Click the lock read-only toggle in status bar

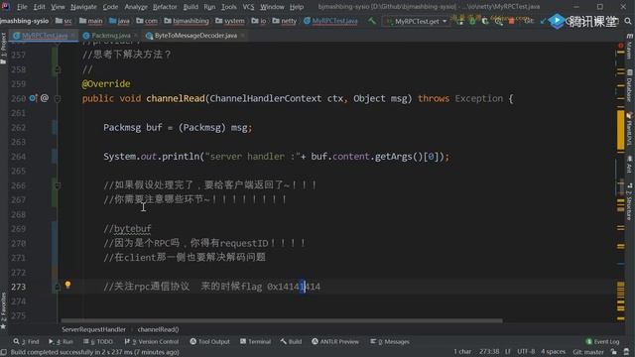[614, 352]
